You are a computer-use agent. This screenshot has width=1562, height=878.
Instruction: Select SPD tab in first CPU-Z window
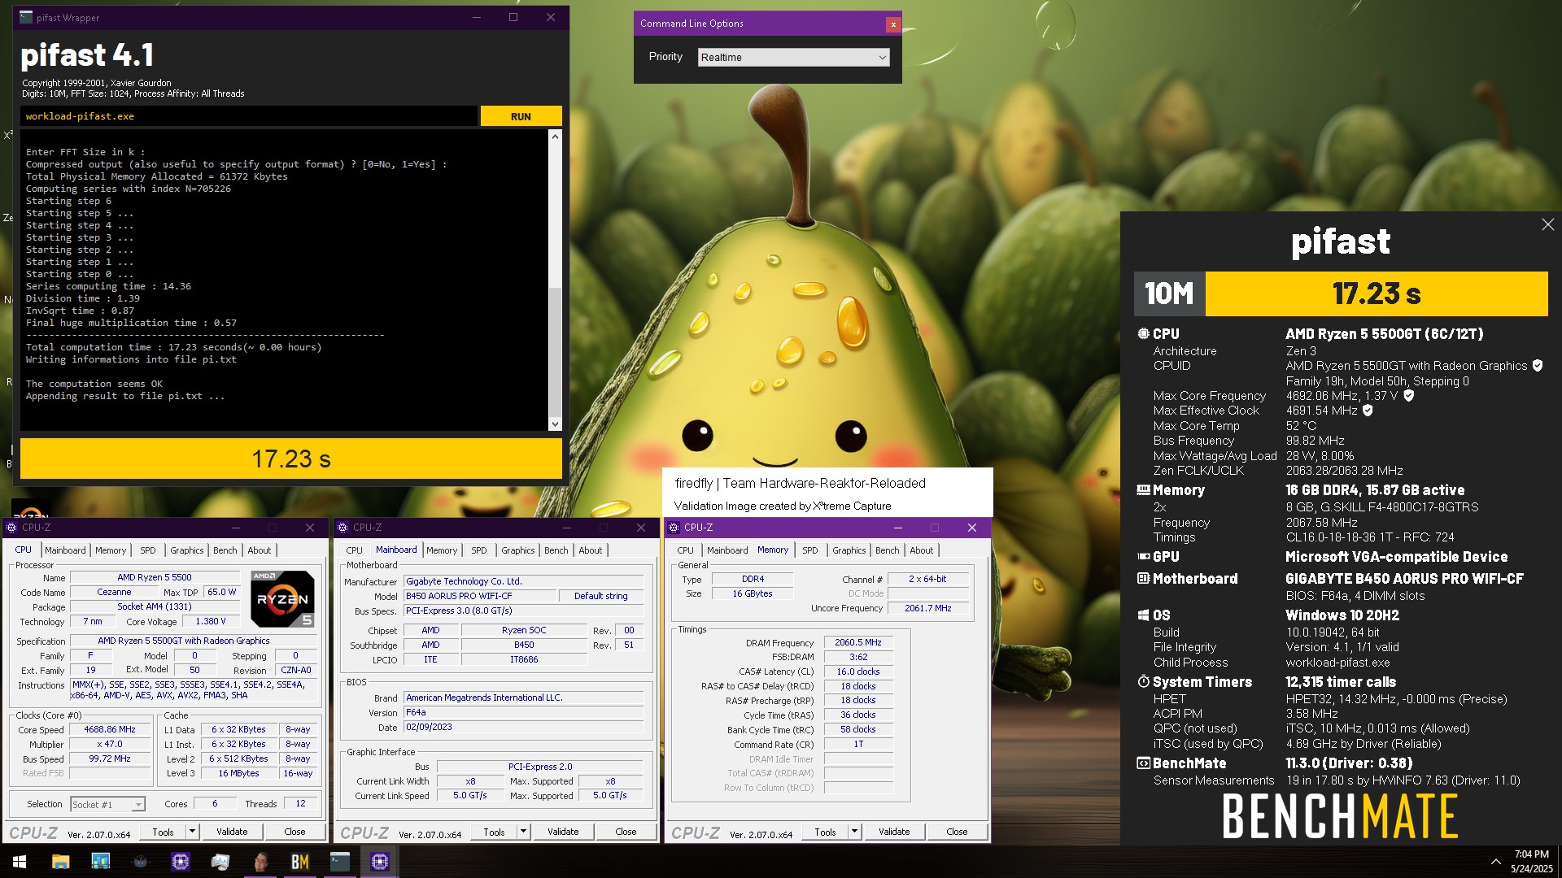point(147,550)
